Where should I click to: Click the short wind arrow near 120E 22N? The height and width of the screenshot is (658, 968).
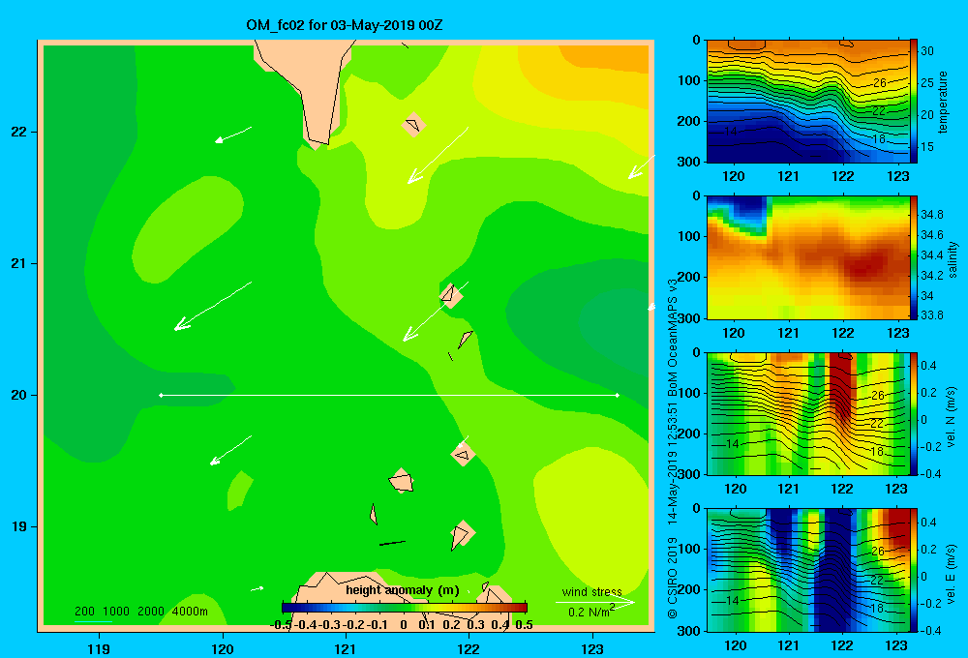(x=233, y=135)
